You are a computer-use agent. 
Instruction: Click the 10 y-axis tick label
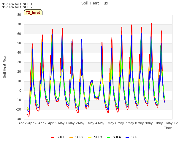coord(19,81)
